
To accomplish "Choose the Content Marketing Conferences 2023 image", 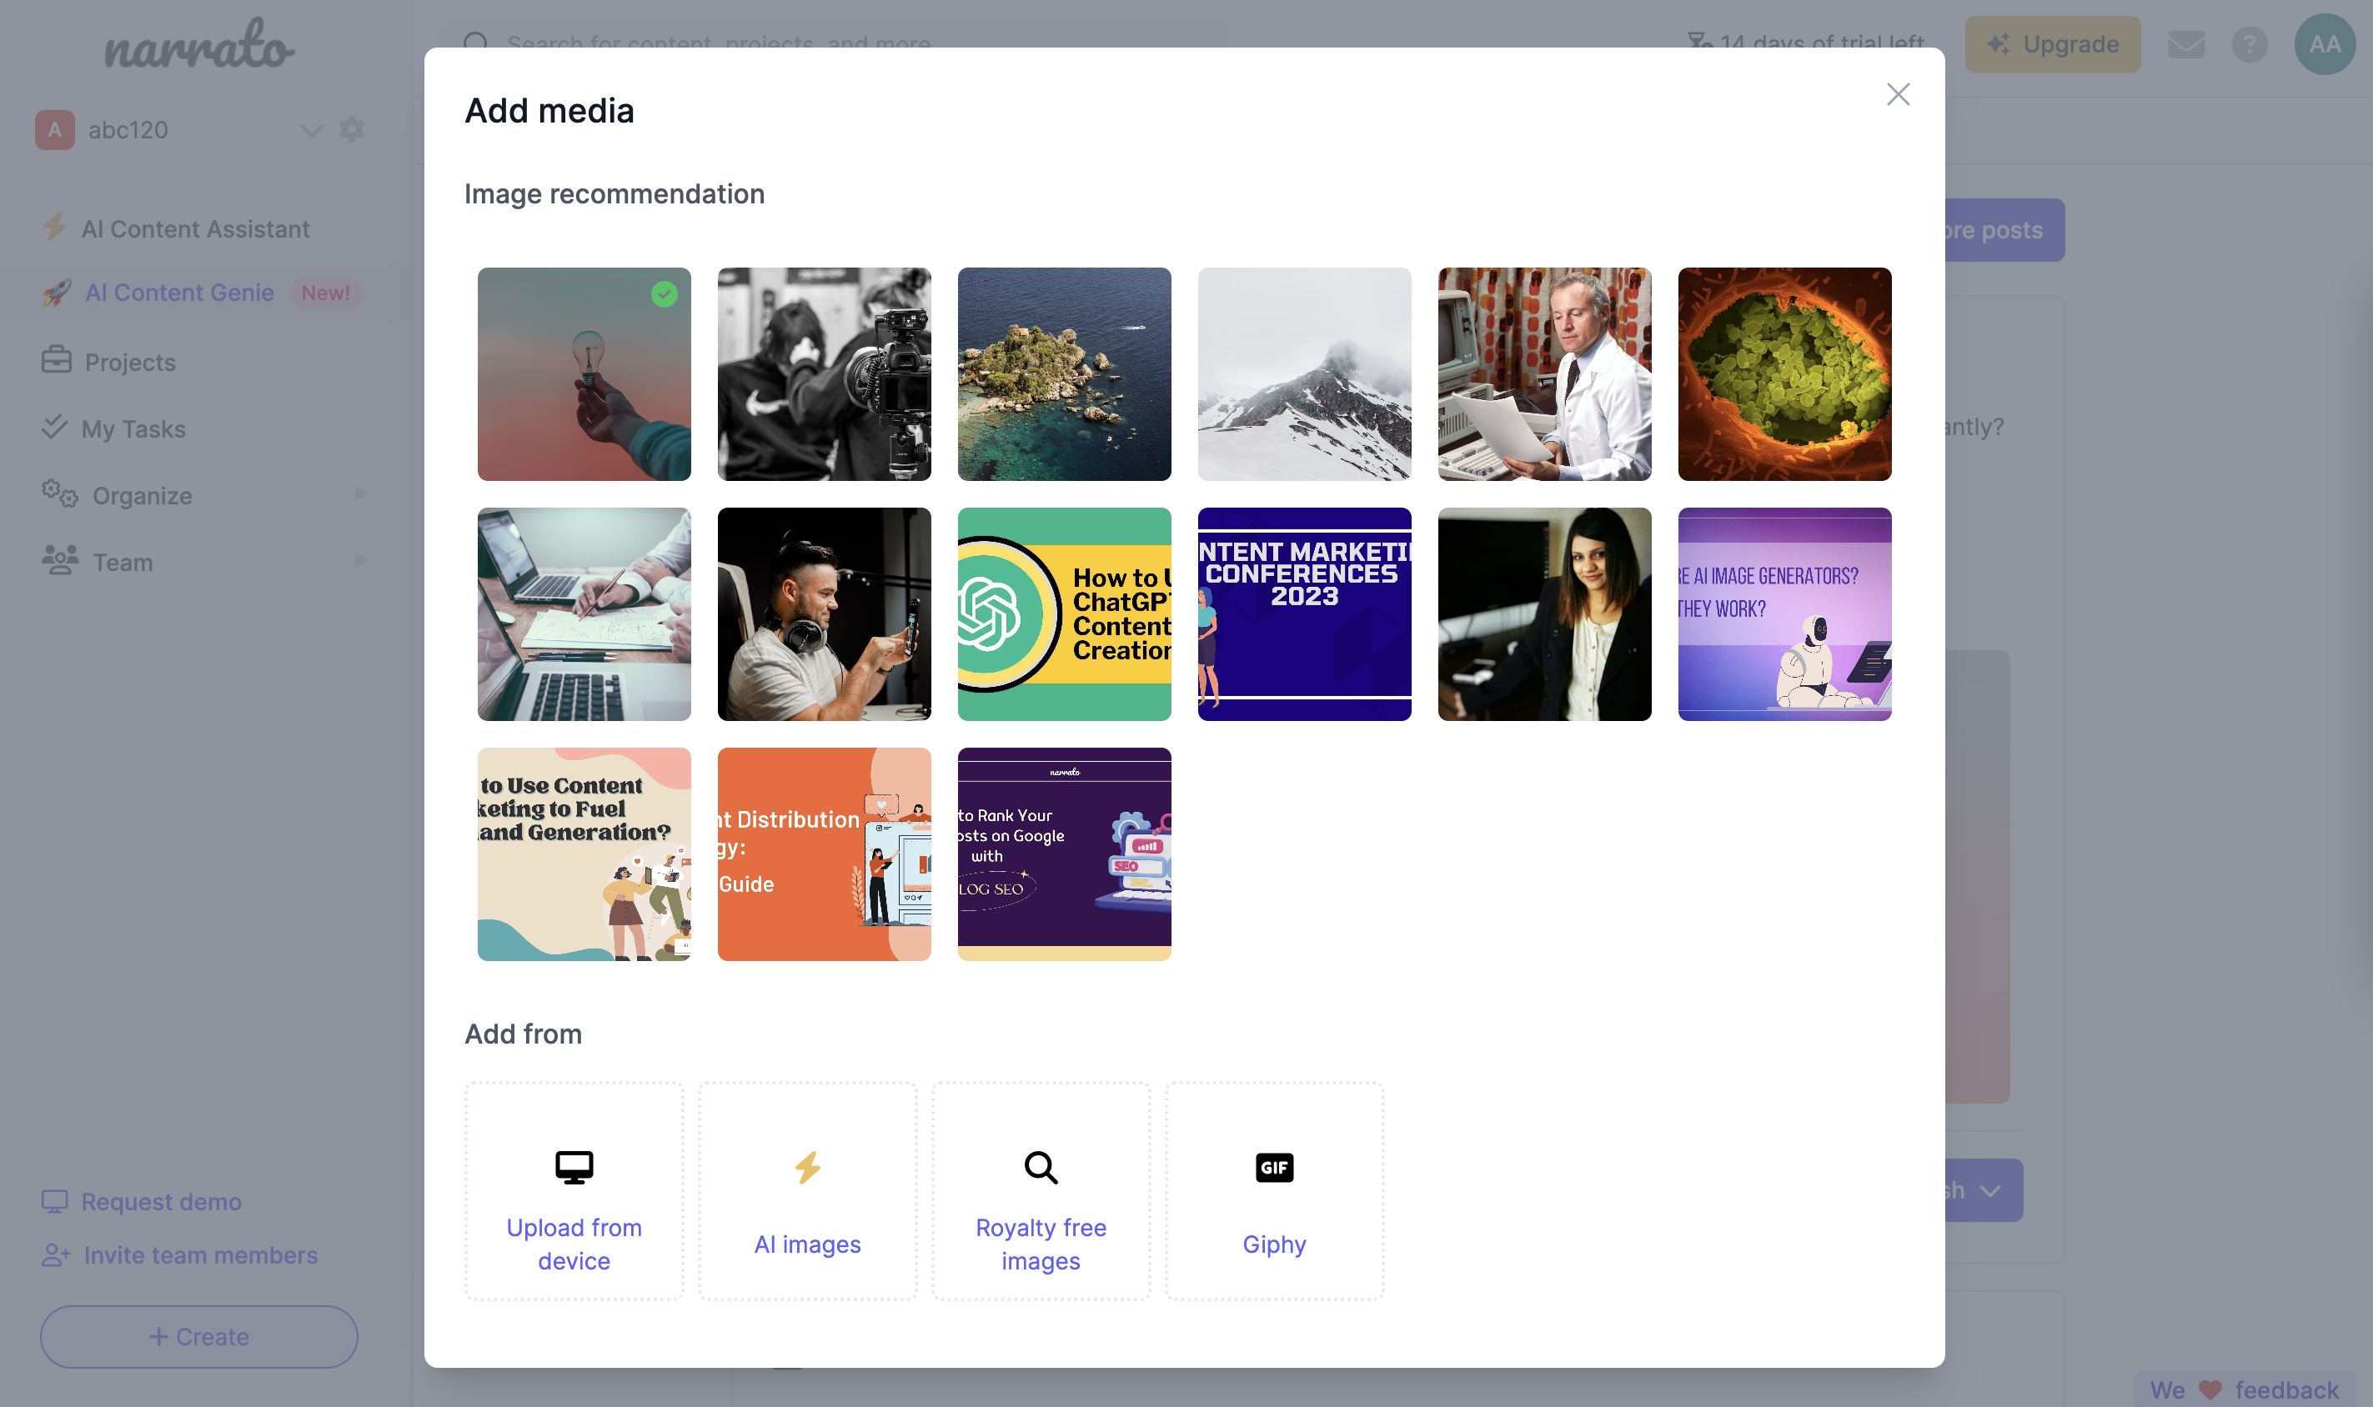I will tap(1304, 613).
